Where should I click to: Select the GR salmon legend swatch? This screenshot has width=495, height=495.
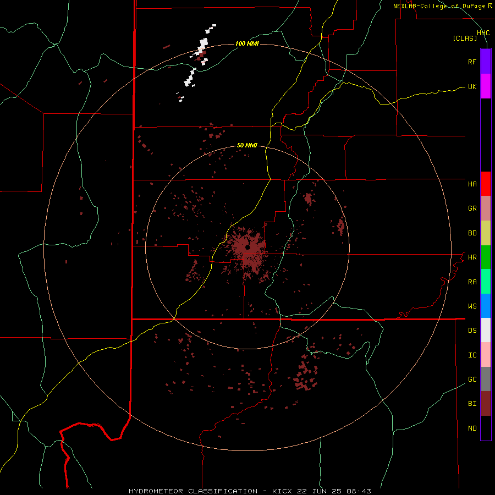pos(486,208)
